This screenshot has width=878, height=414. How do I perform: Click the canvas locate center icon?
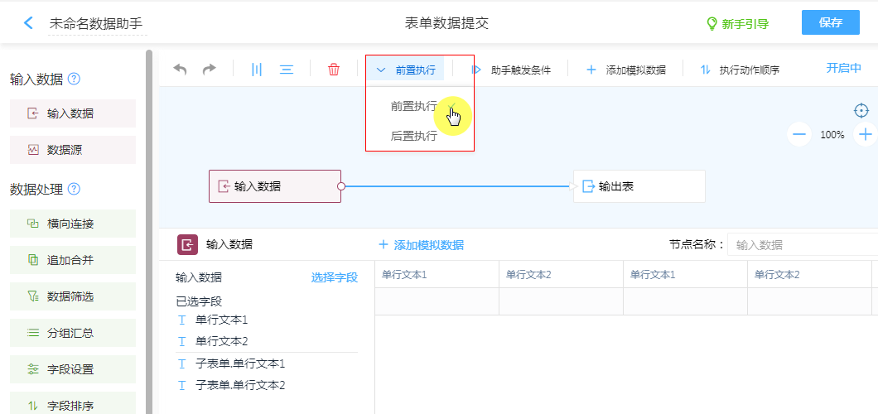pyautogui.click(x=861, y=111)
